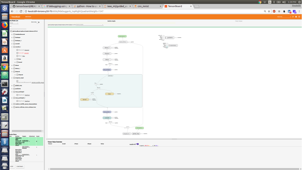The height and width of the screenshot is (170, 302).
Task: Expand the max_pooling2d_1 tree node
Action: click(12, 98)
